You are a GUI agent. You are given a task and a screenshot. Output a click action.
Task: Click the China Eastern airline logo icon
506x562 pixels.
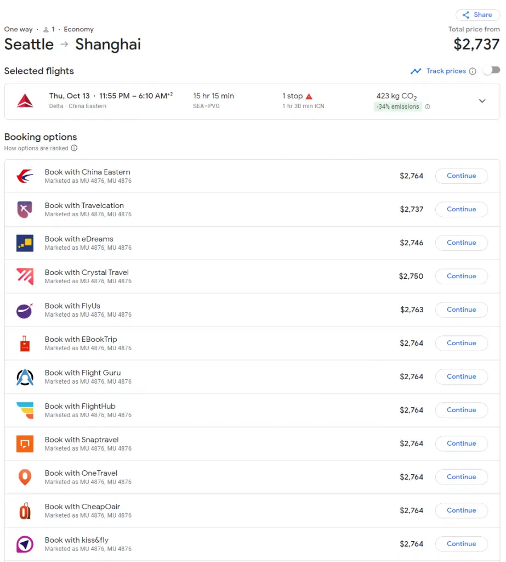point(25,176)
